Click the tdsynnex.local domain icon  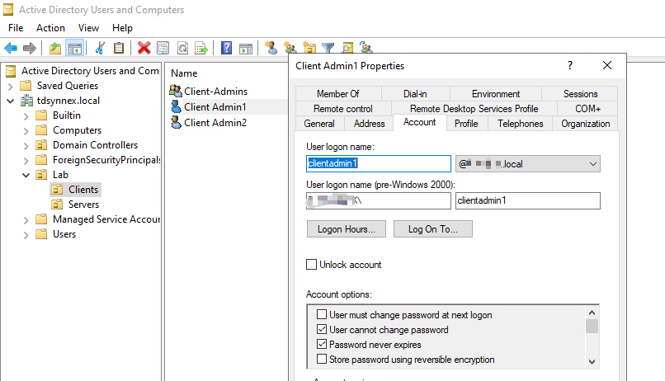coord(27,101)
